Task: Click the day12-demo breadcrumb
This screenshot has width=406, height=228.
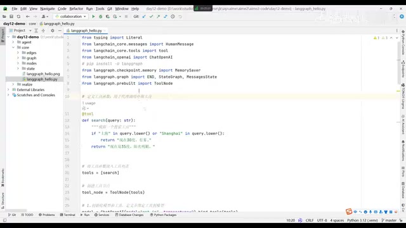Action: (14, 23)
